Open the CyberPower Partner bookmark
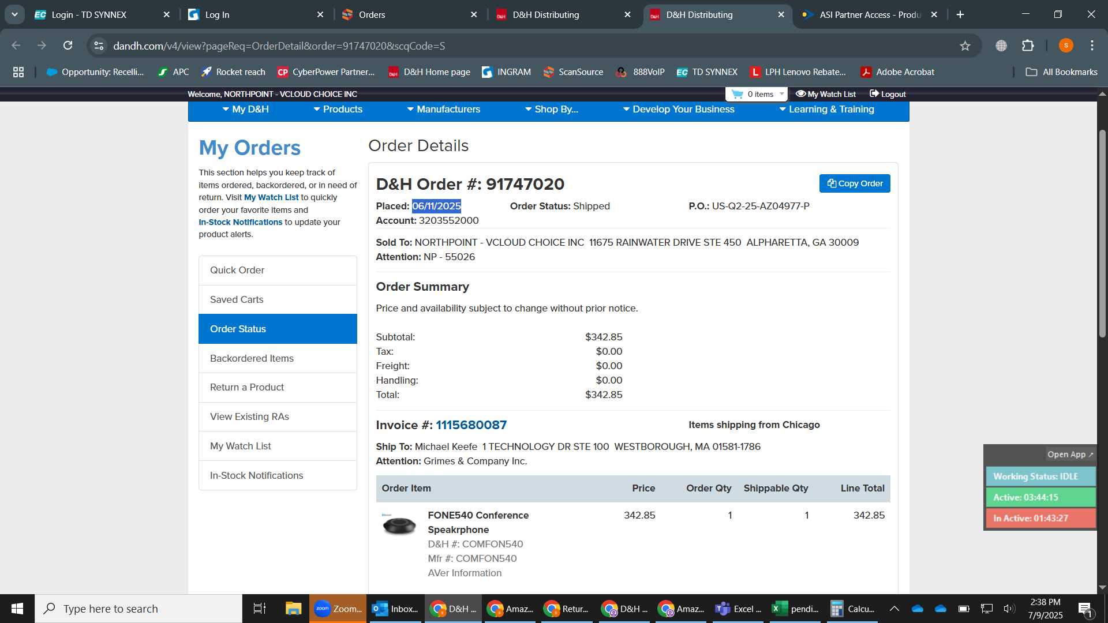 point(326,72)
